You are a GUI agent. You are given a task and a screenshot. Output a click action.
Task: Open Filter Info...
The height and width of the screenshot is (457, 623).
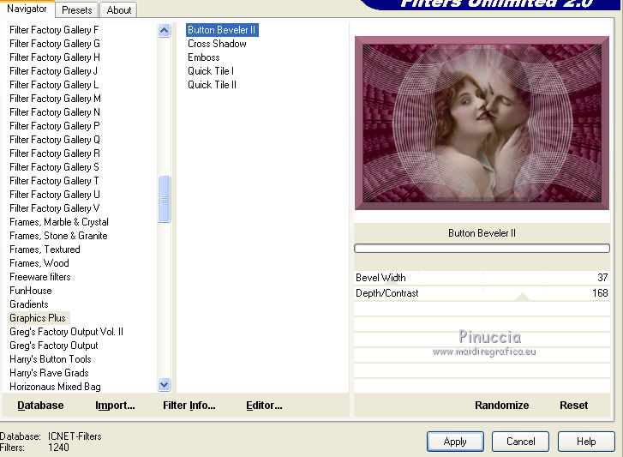pyautogui.click(x=189, y=406)
